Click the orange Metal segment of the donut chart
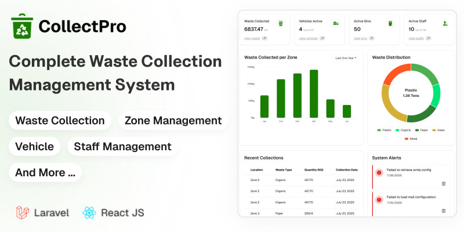 (394, 74)
